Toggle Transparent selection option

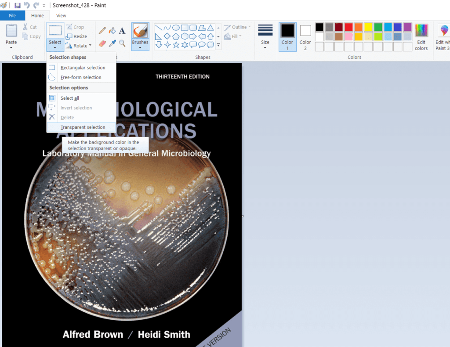[x=81, y=127]
